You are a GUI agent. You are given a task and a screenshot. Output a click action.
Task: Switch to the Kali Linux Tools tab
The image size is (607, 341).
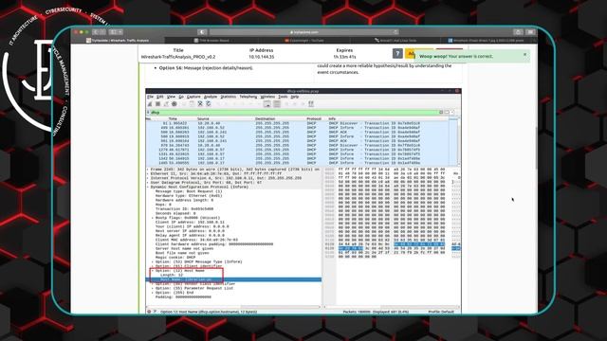pyautogui.click(x=395, y=40)
